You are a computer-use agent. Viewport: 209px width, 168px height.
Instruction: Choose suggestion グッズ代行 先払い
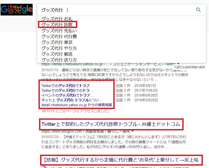coord(59,31)
